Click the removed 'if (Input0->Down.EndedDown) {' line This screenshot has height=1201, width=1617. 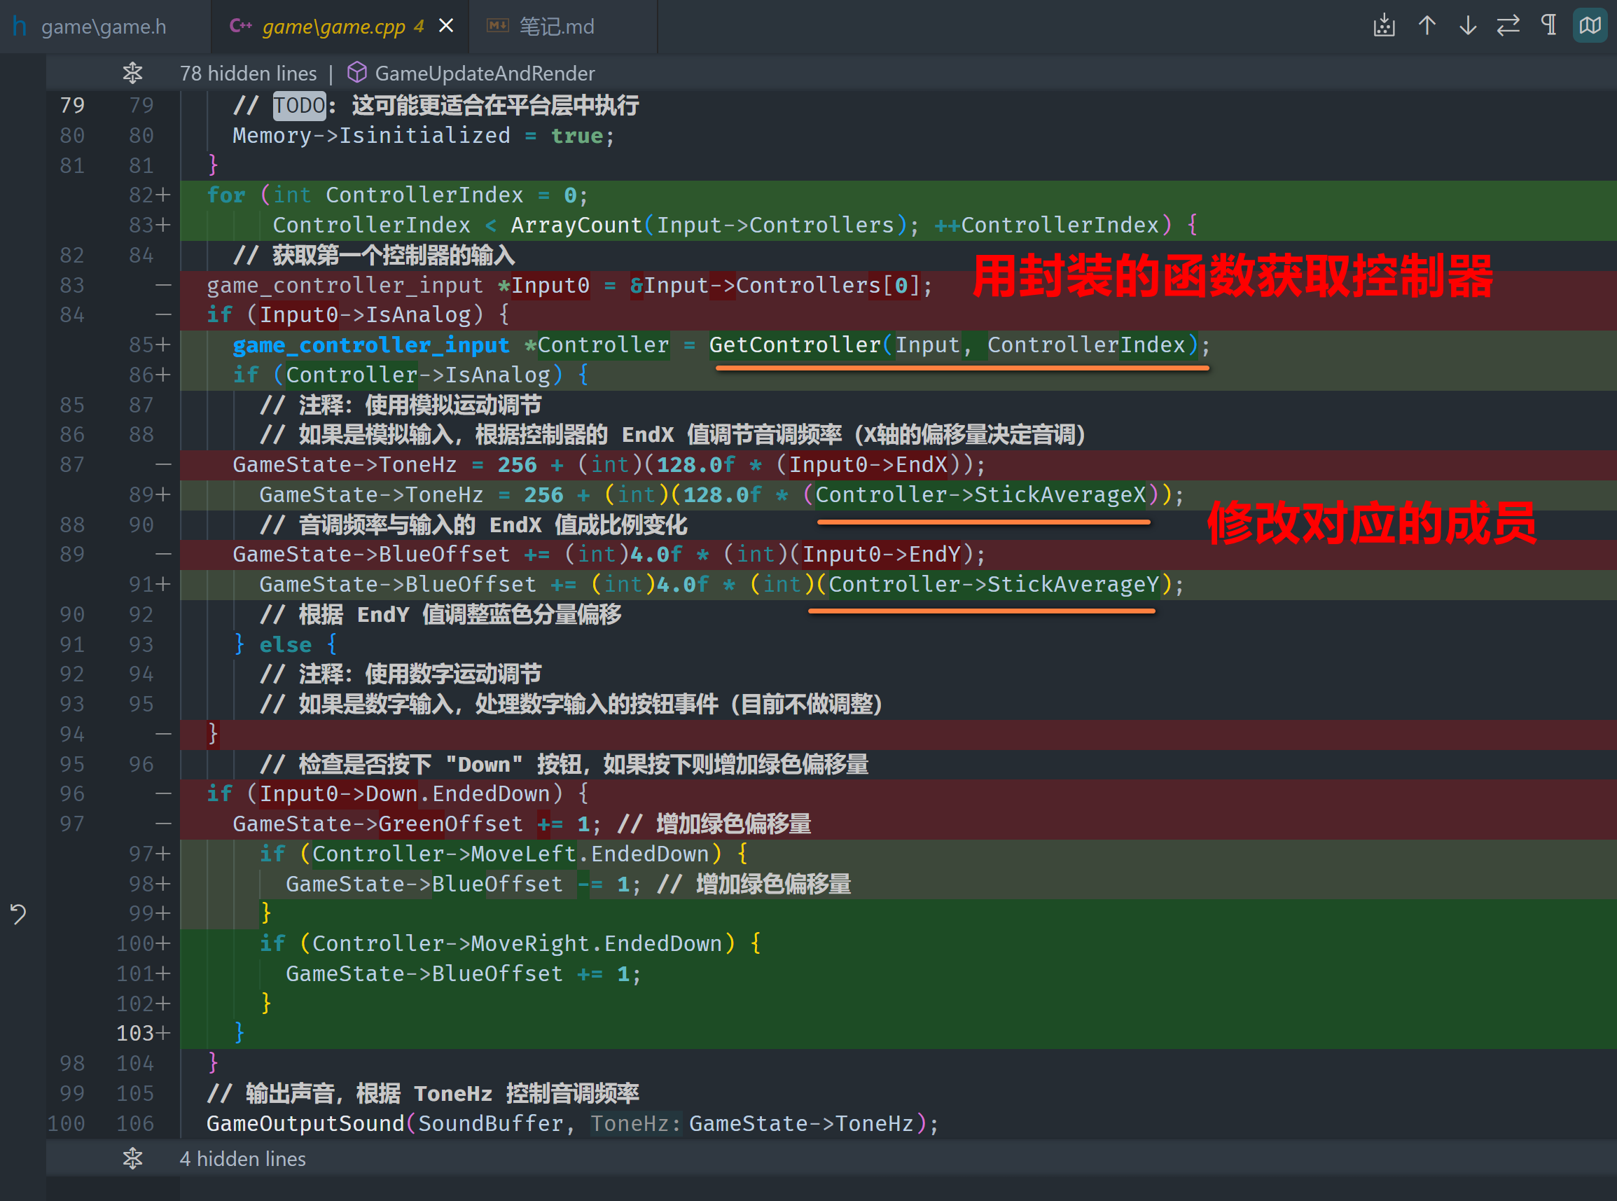(x=398, y=794)
